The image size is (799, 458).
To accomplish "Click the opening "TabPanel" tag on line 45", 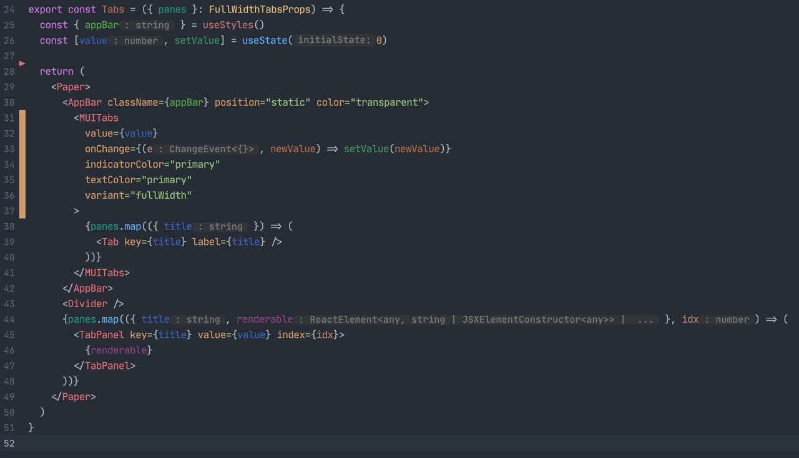I will point(102,335).
